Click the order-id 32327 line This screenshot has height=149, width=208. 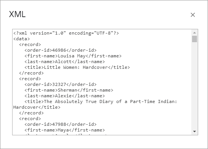coord(60,84)
